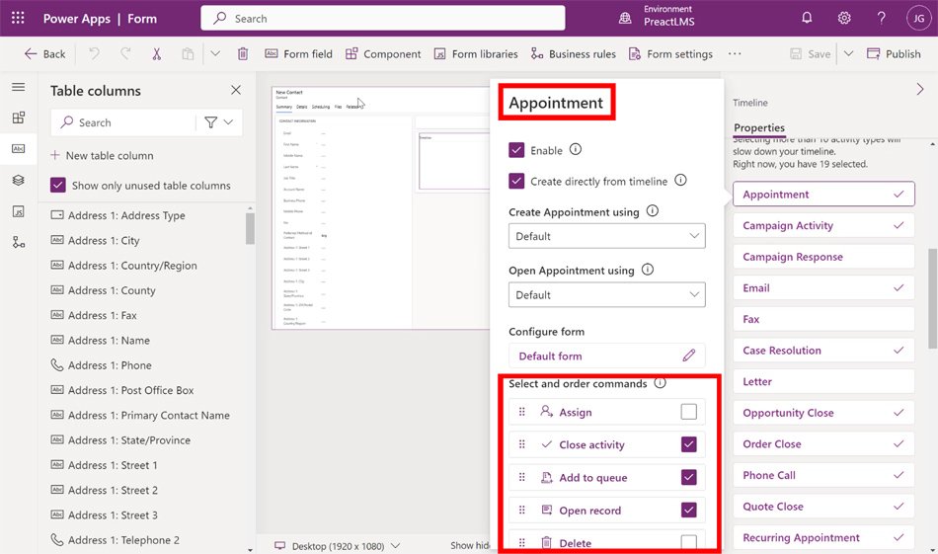Open help question mark icon

click(881, 18)
